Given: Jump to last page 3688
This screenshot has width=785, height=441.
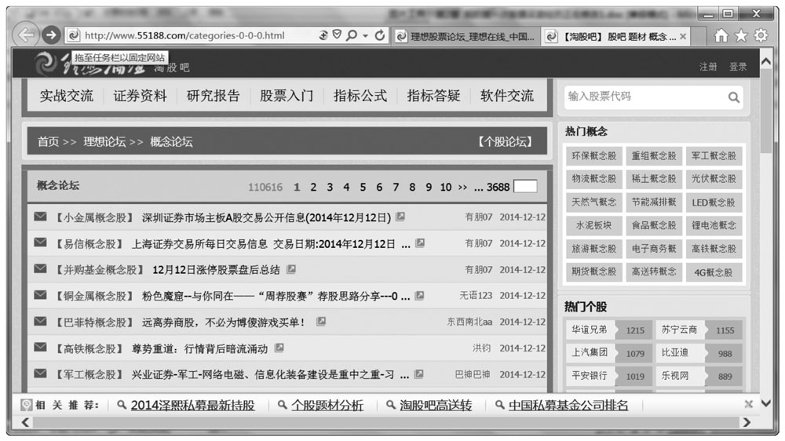Looking at the screenshot, I should pos(498,188).
